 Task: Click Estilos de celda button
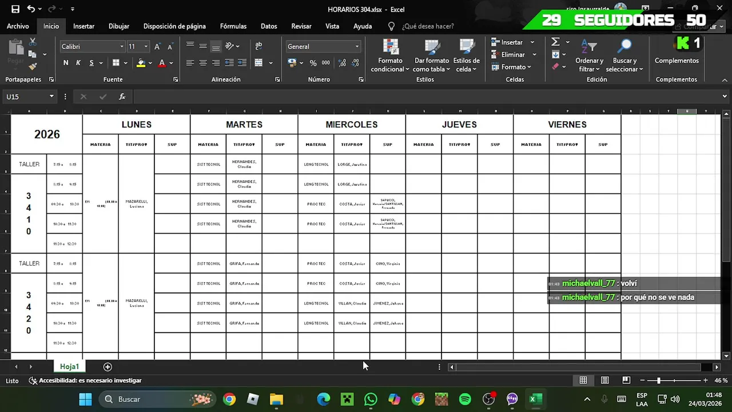467,56
